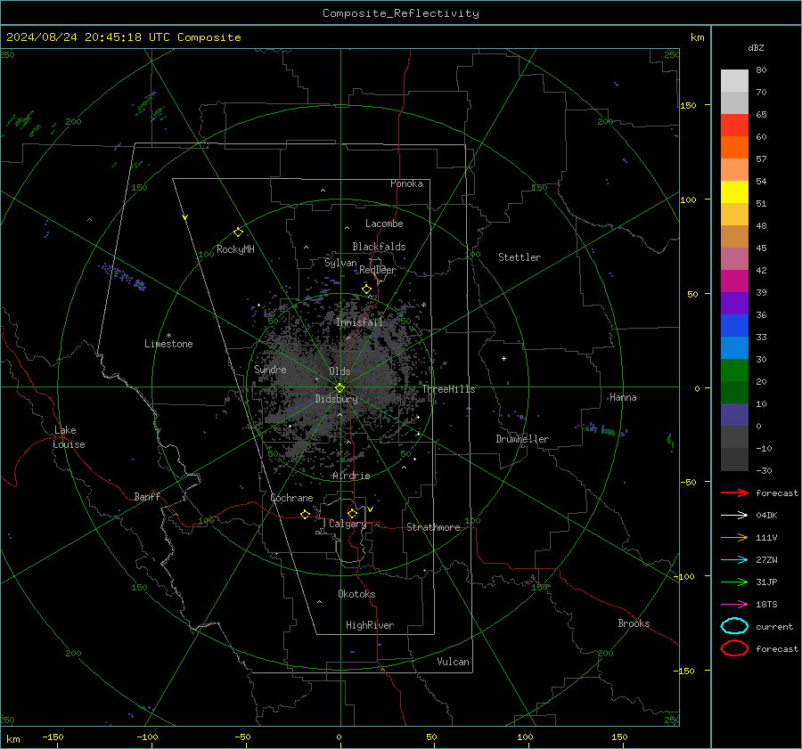The width and height of the screenshot is (802, 749).
Task: Click the Hanna town label
Action: click(623, 397)
